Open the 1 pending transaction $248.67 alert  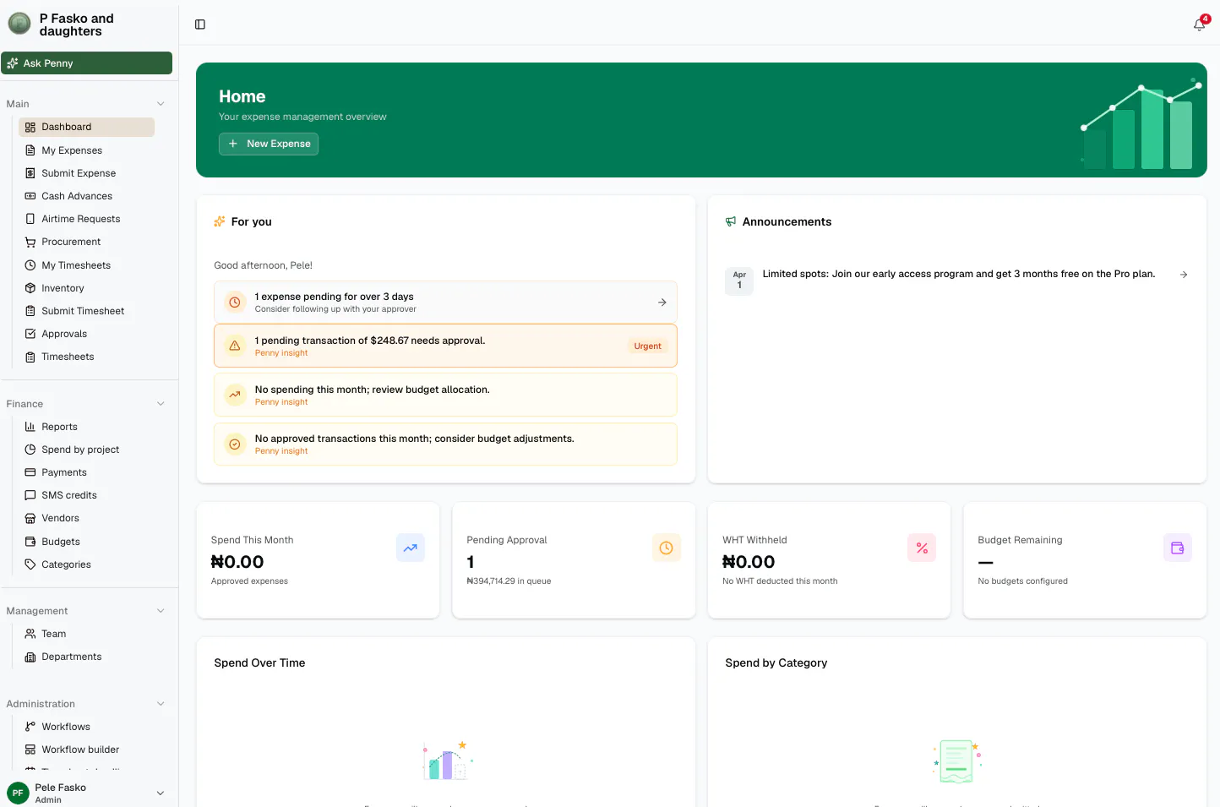point(445,346)
